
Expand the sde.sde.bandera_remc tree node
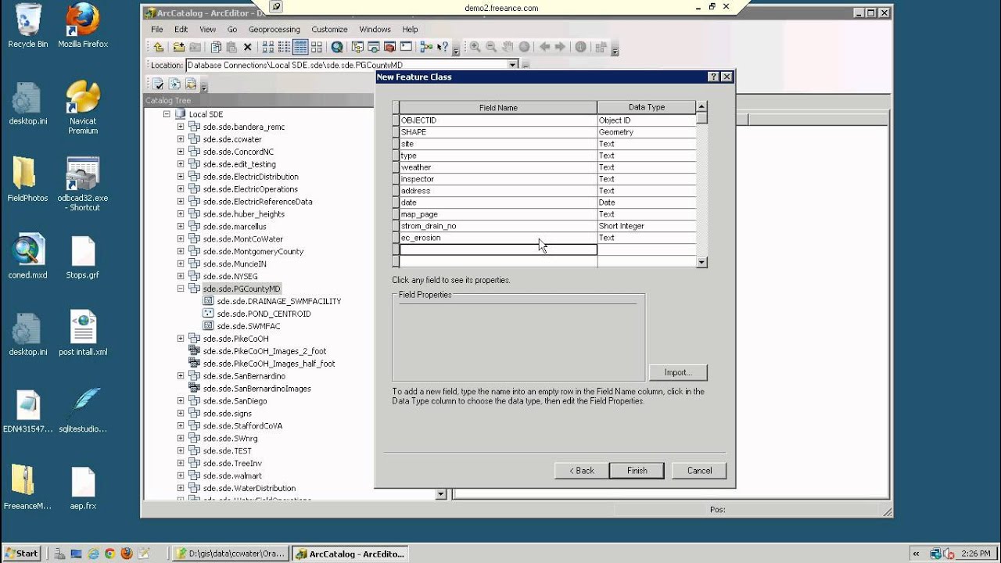181,127
